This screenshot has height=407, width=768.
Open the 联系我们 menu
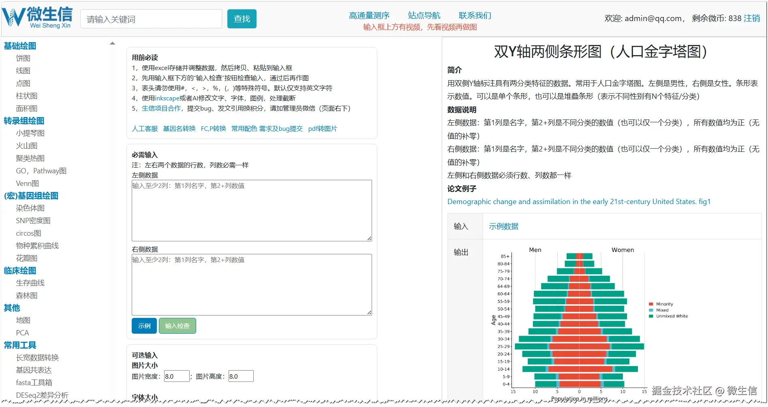pos(475,15)
